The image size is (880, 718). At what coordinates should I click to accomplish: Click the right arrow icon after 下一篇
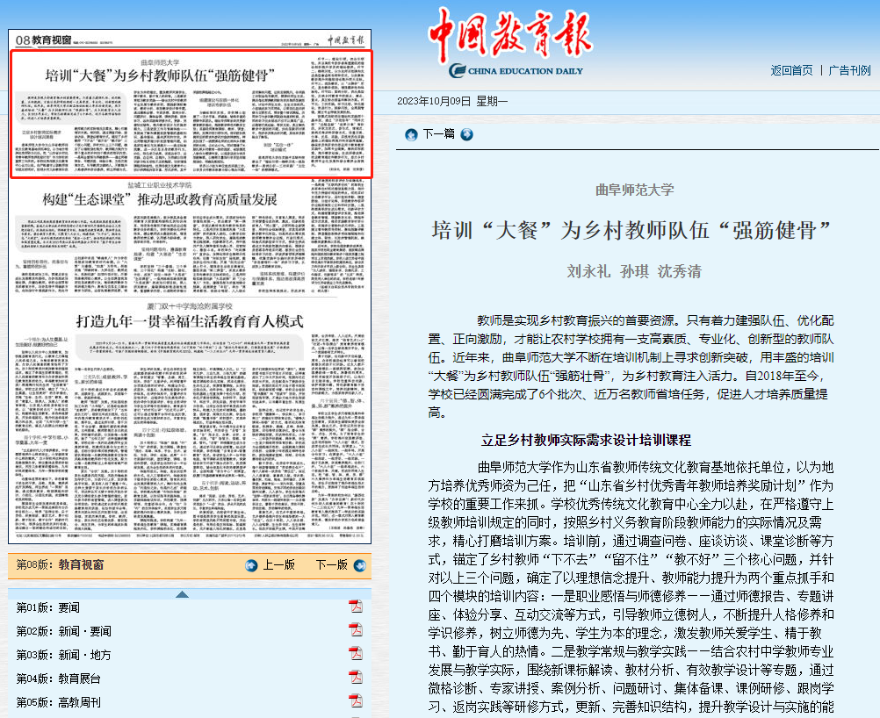[x=466, y=134]
